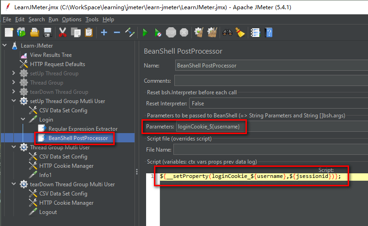Select the Info1 sampler
Image resolution: width=368 pixels, height=226 pixels.
pos(45,175)
